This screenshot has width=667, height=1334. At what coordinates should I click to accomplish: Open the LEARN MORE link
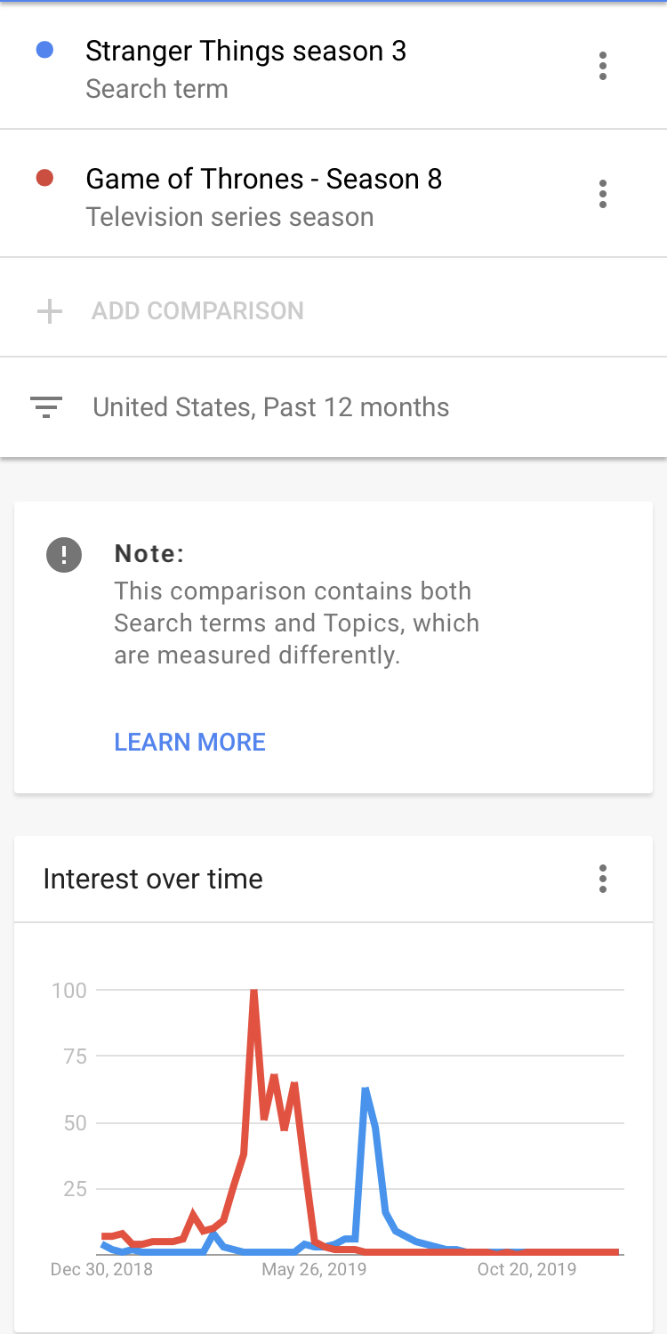(x=189, y=742)
